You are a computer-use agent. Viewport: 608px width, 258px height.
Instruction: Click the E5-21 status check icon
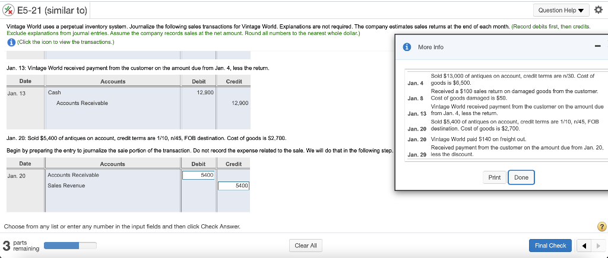[x=9, y=11]
